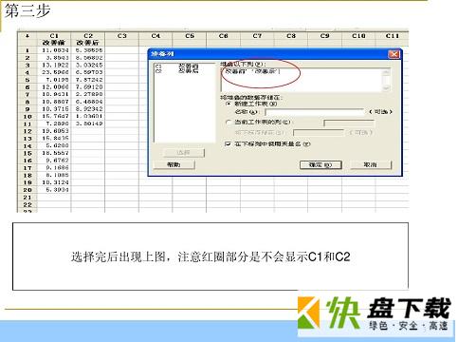Select the C10 column header
The width and height of the screenshot is (458, 342).
(x=358, y=36)
